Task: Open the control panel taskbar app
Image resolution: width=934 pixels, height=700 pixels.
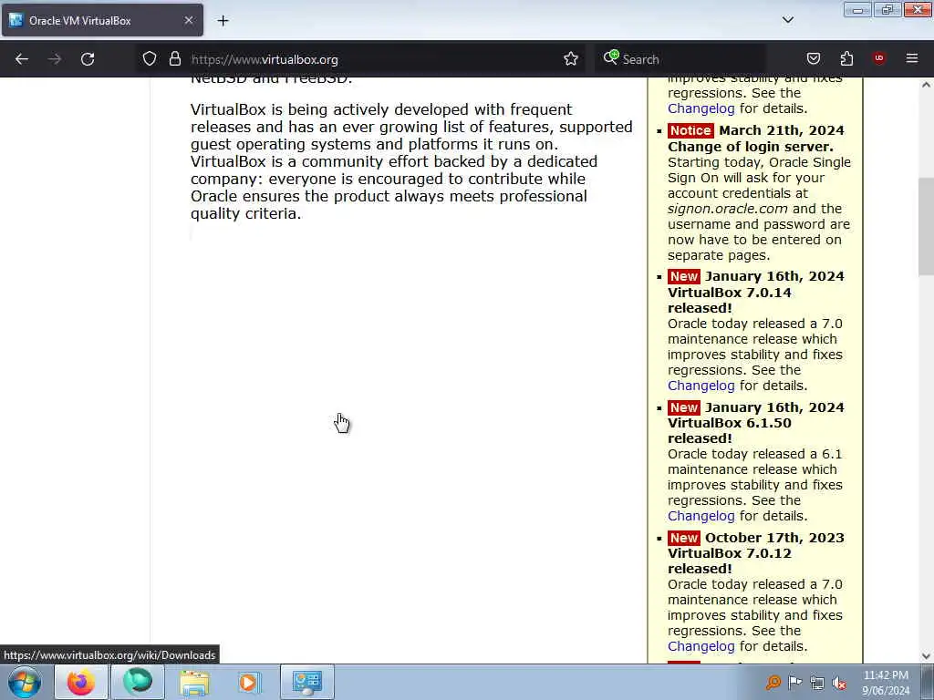Action: (307, 682)
